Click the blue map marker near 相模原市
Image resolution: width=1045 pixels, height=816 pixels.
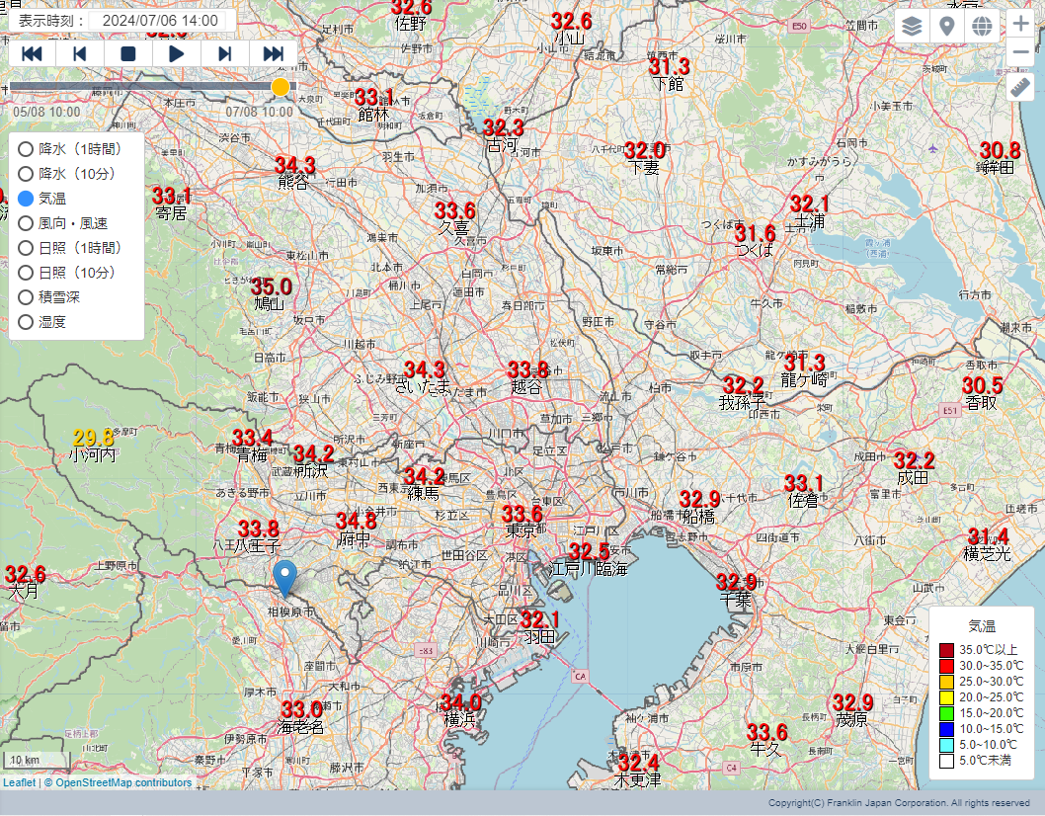pos(285,577)
